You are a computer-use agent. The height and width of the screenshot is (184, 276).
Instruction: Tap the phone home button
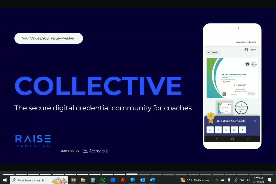(232, 139)
